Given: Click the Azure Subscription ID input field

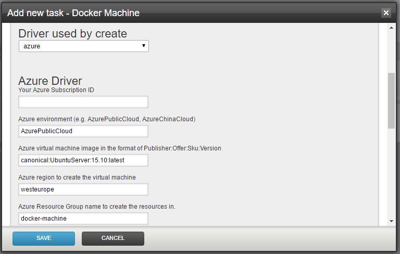Looking at the screenshot, I should (x=83, y=102).
